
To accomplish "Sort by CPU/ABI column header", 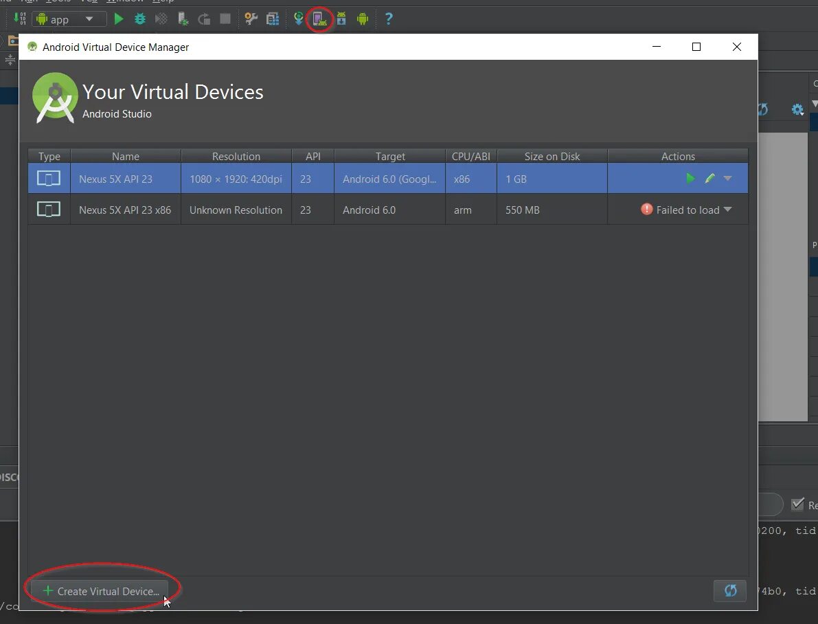I will coord(471,156).
